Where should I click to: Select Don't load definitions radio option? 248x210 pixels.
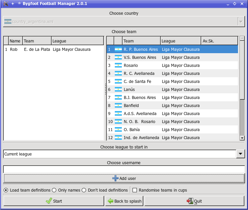[x=105, y=190]
